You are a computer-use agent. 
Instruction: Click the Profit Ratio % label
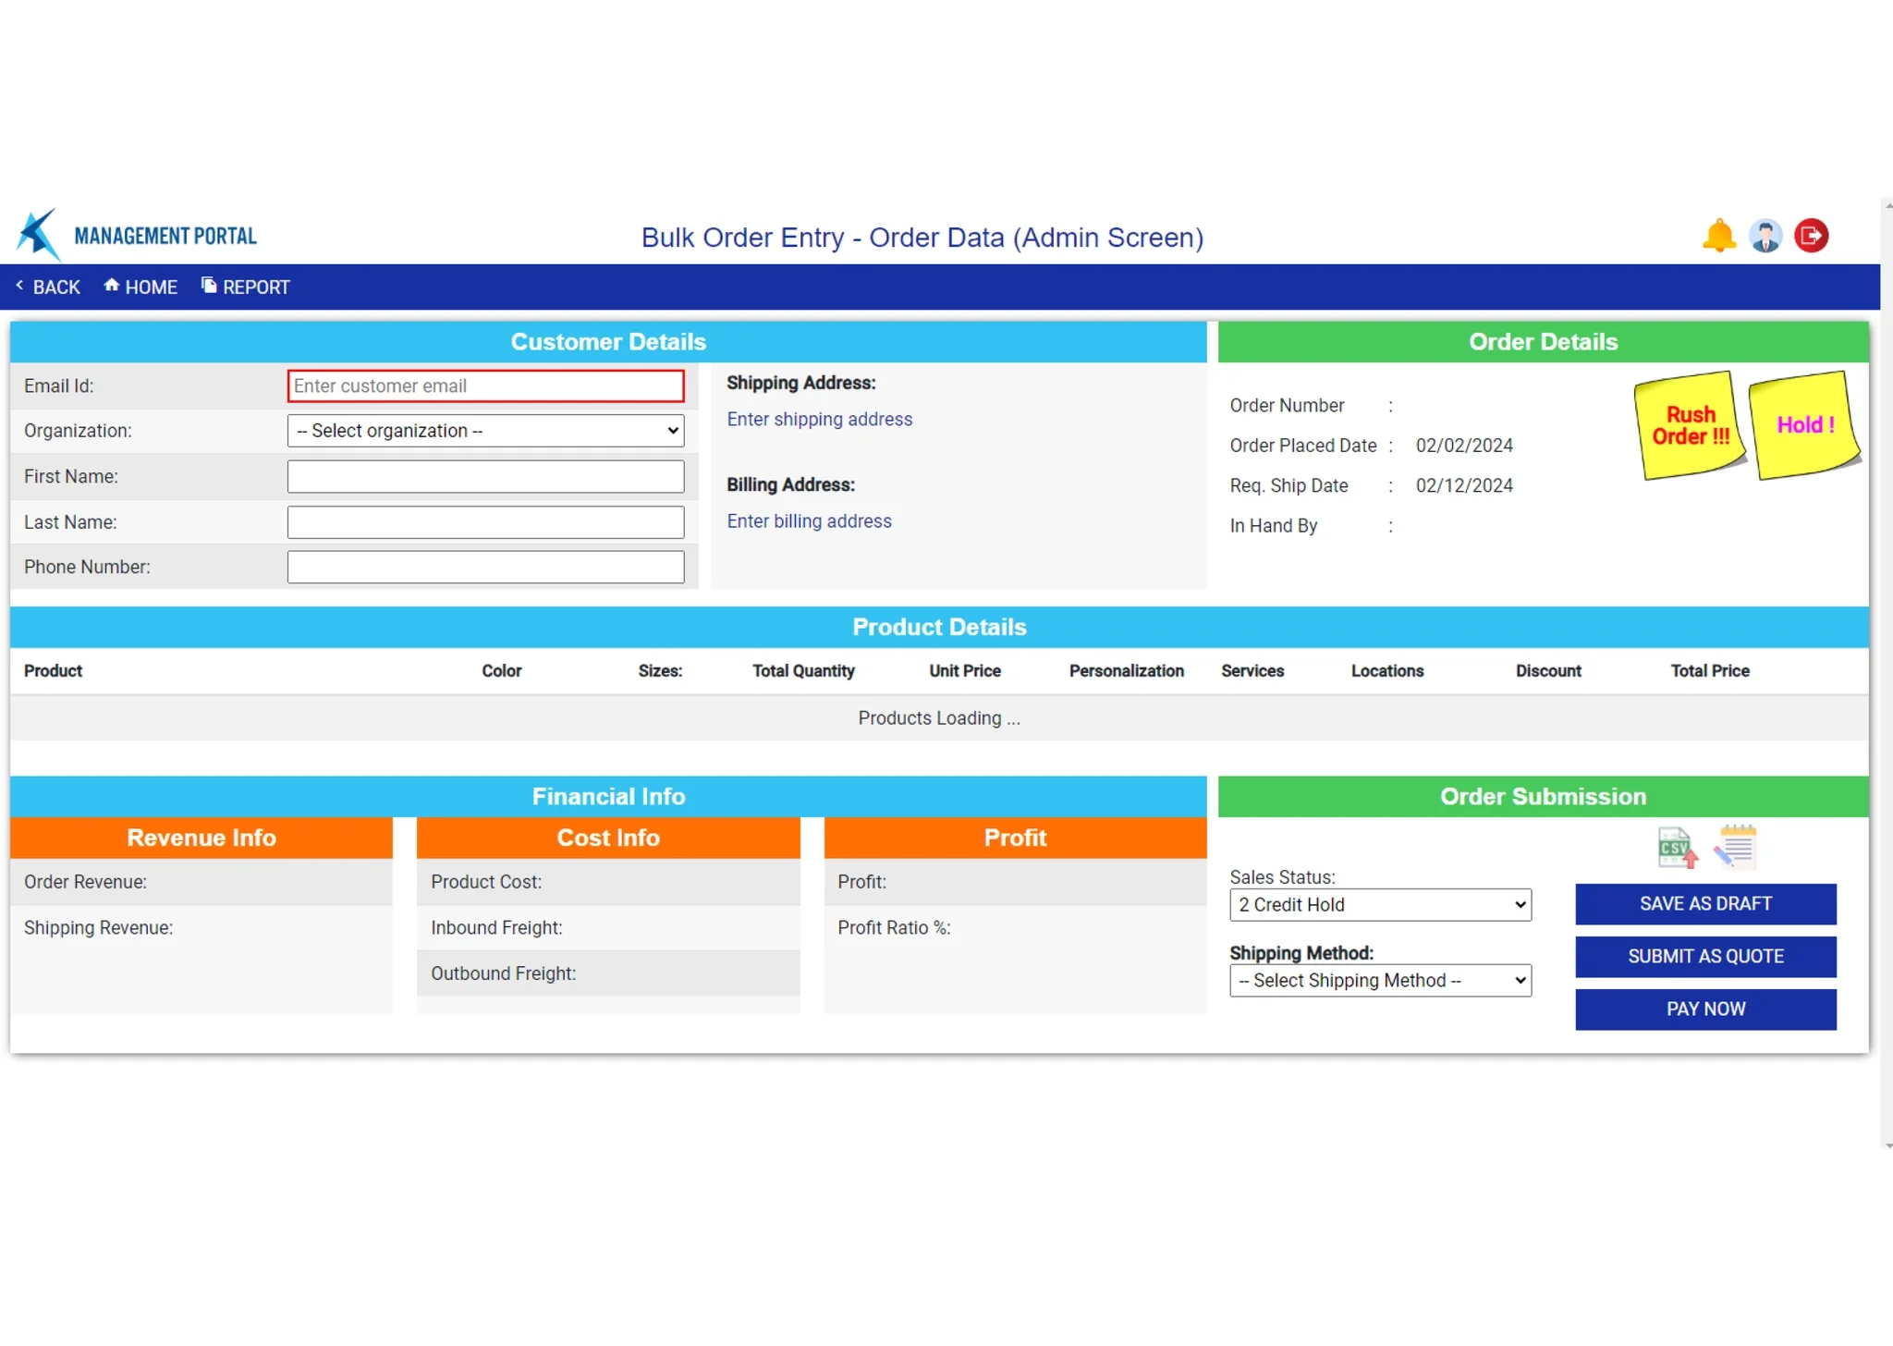894,928
